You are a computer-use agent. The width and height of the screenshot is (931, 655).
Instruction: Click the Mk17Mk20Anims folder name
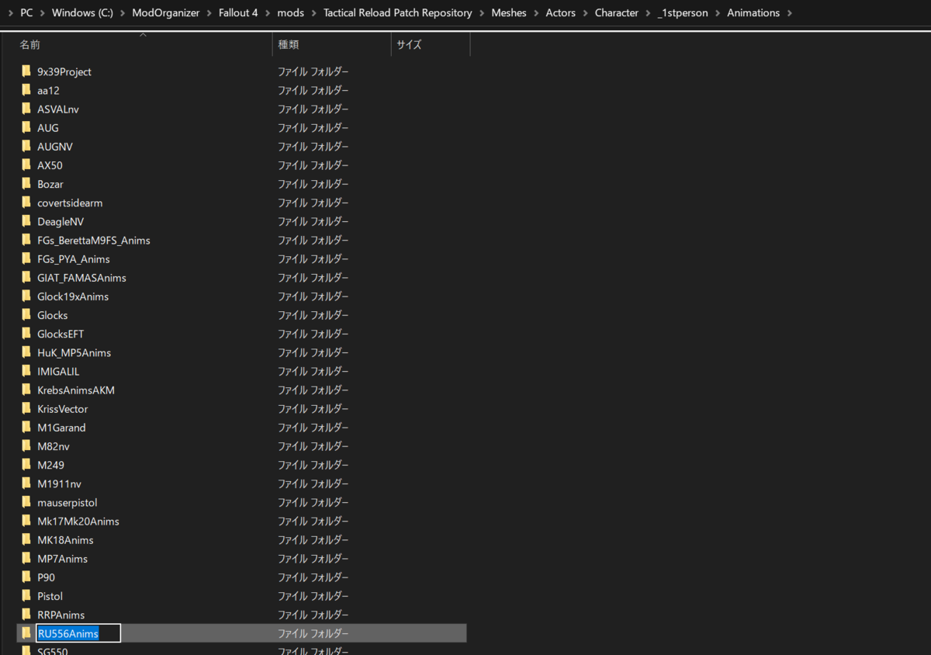click(78, 521)
